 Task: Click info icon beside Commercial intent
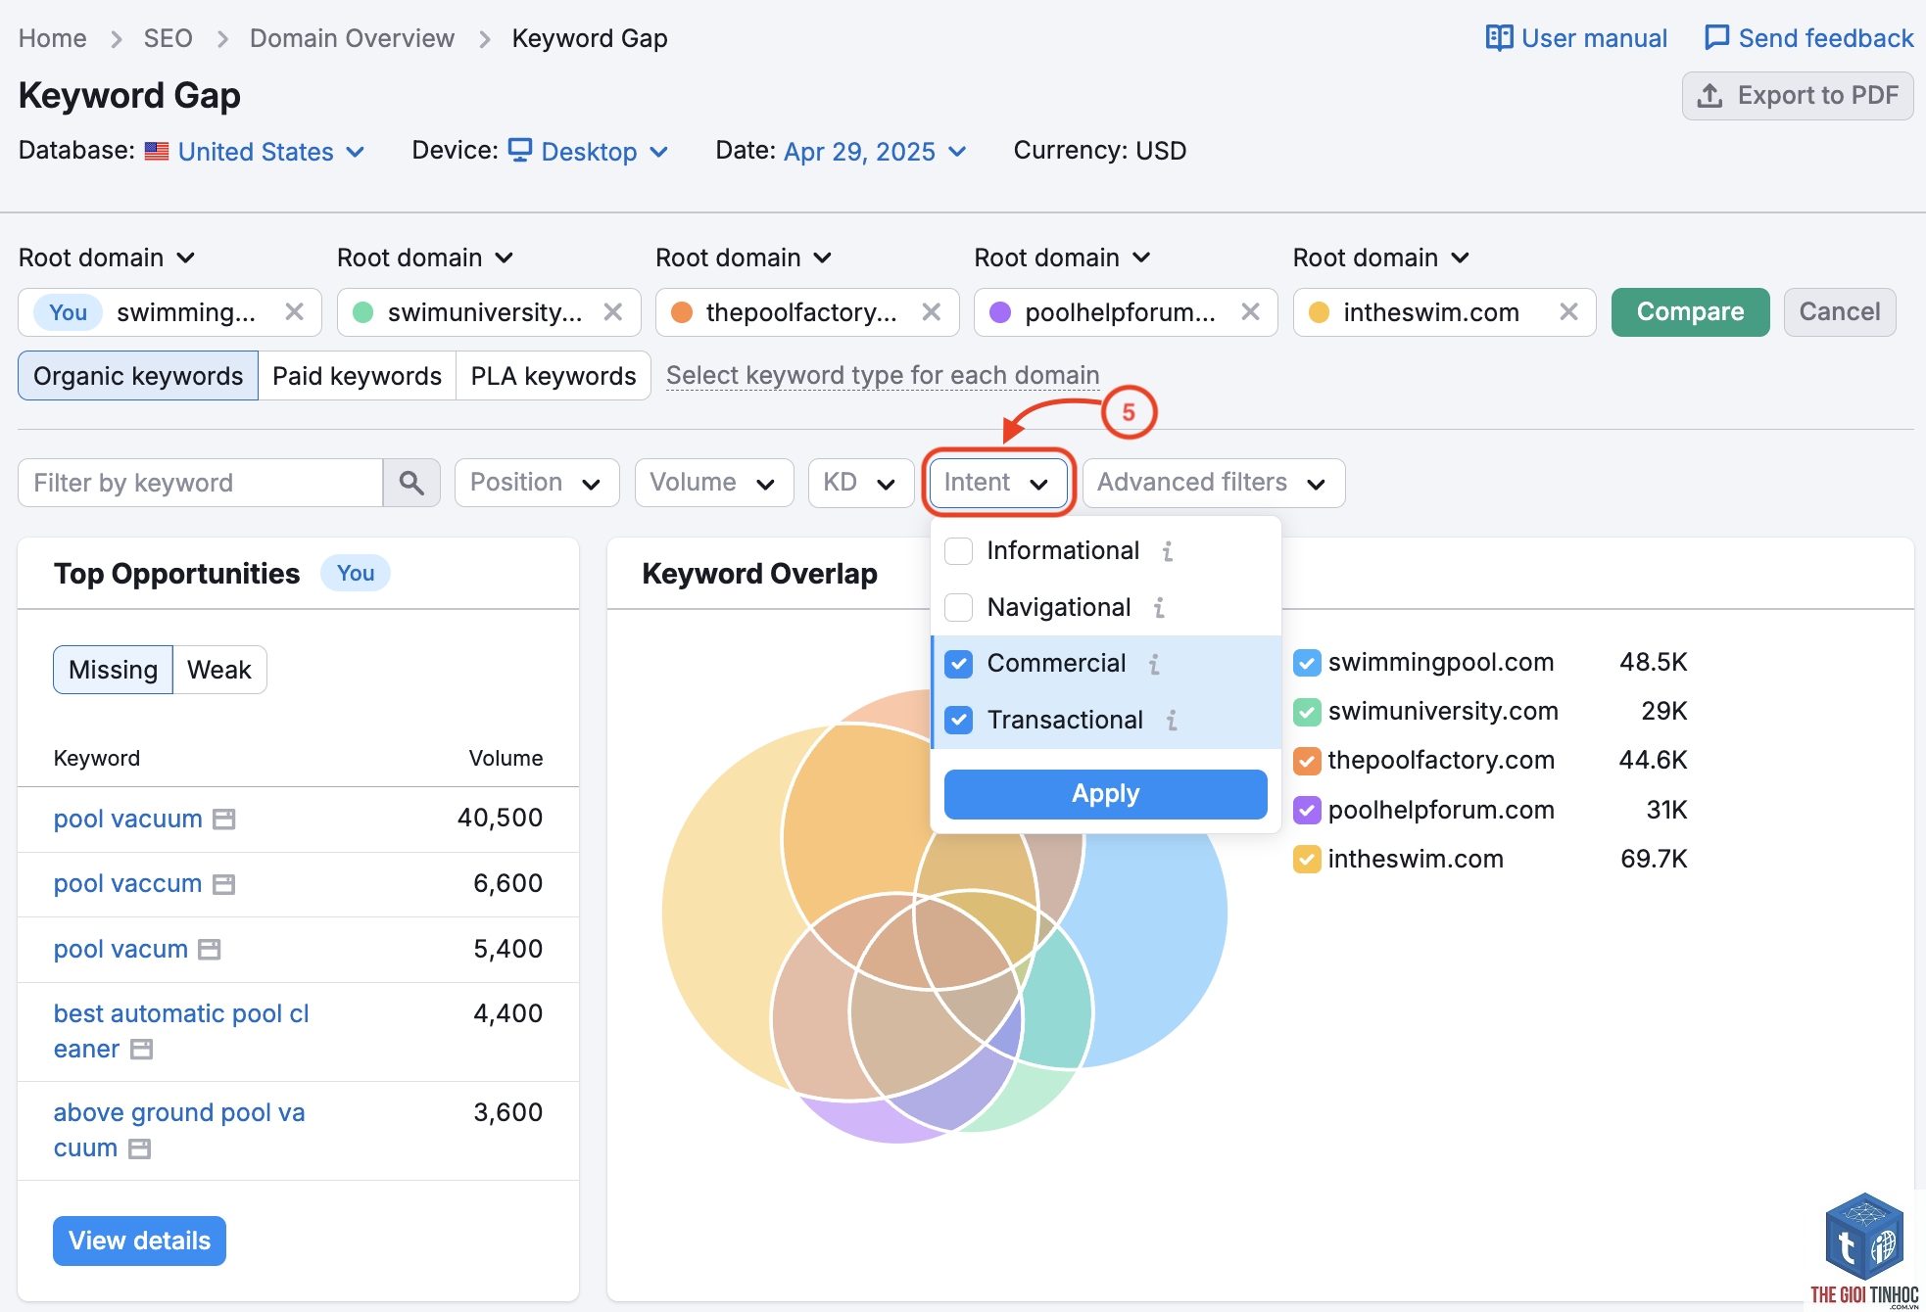pos(1155,664)
